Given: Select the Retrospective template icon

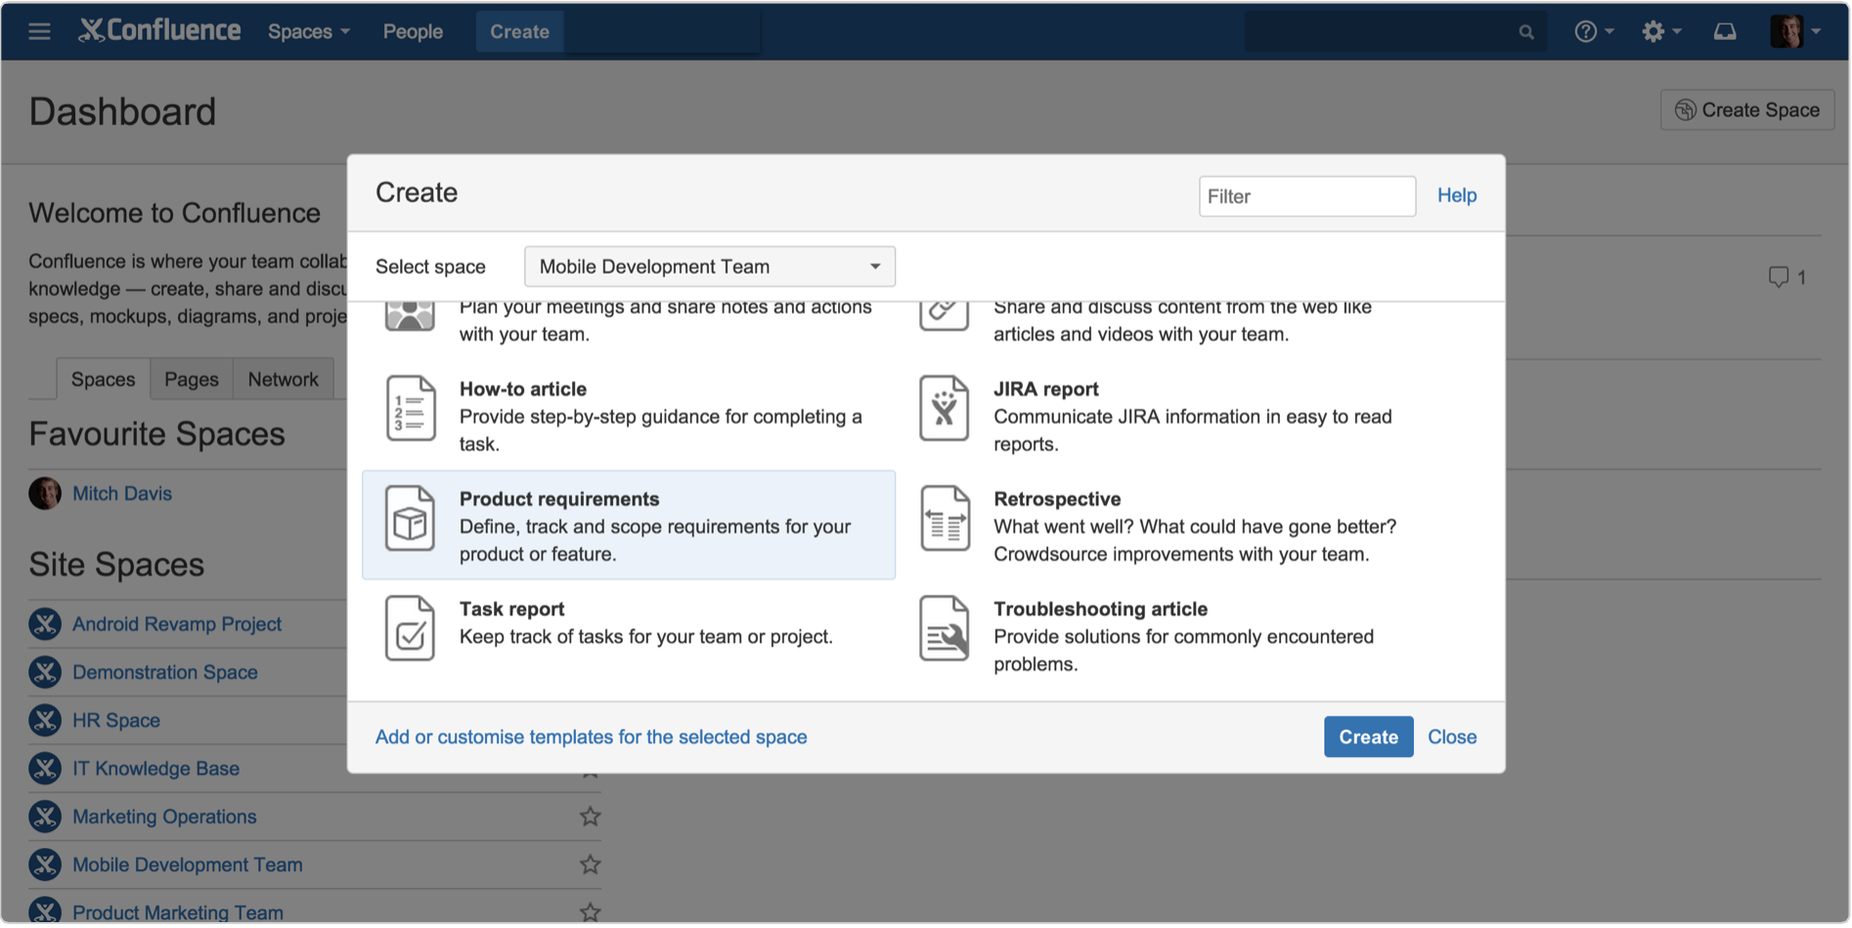Looking at the screenshot, I should coord(944,519).
